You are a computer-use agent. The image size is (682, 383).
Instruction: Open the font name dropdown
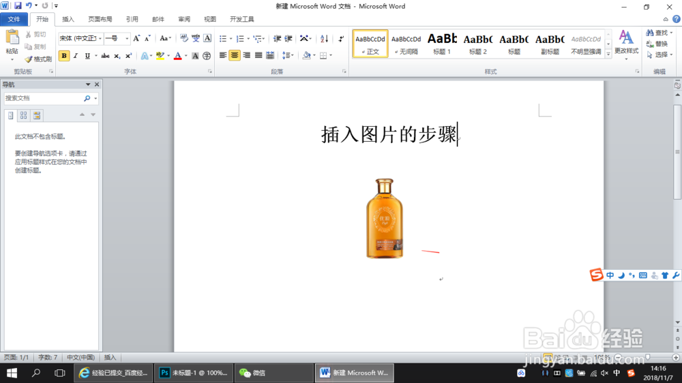click(x=100, y=38)
